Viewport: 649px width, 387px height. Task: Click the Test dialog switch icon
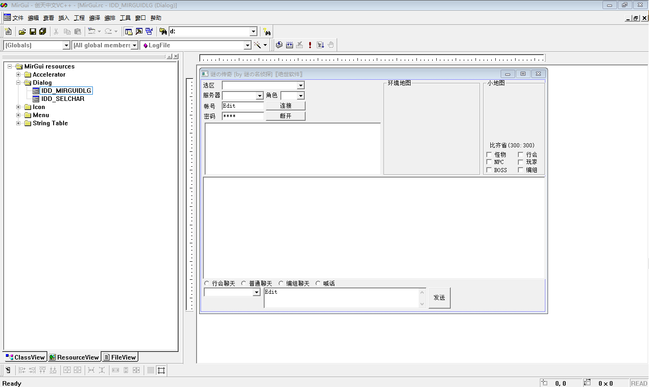[x=8, y=370]
